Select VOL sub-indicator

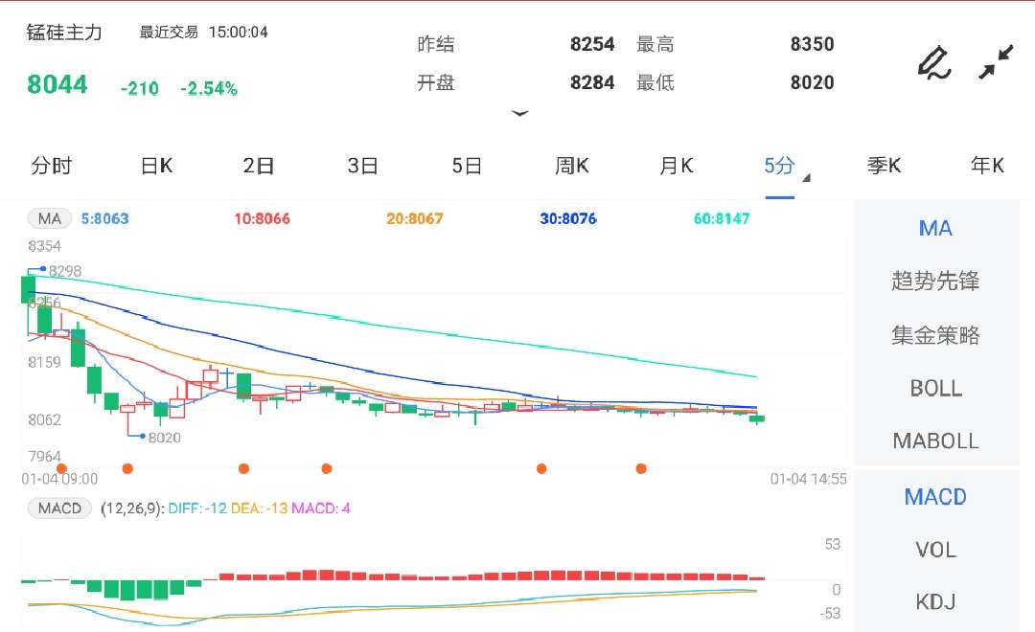(x=935, y=550)
